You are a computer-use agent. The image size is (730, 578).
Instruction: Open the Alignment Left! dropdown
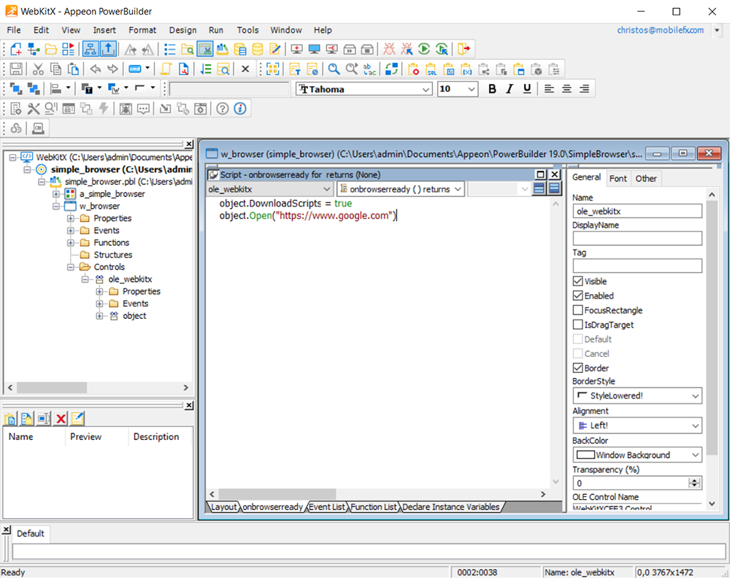click(696, 425)
